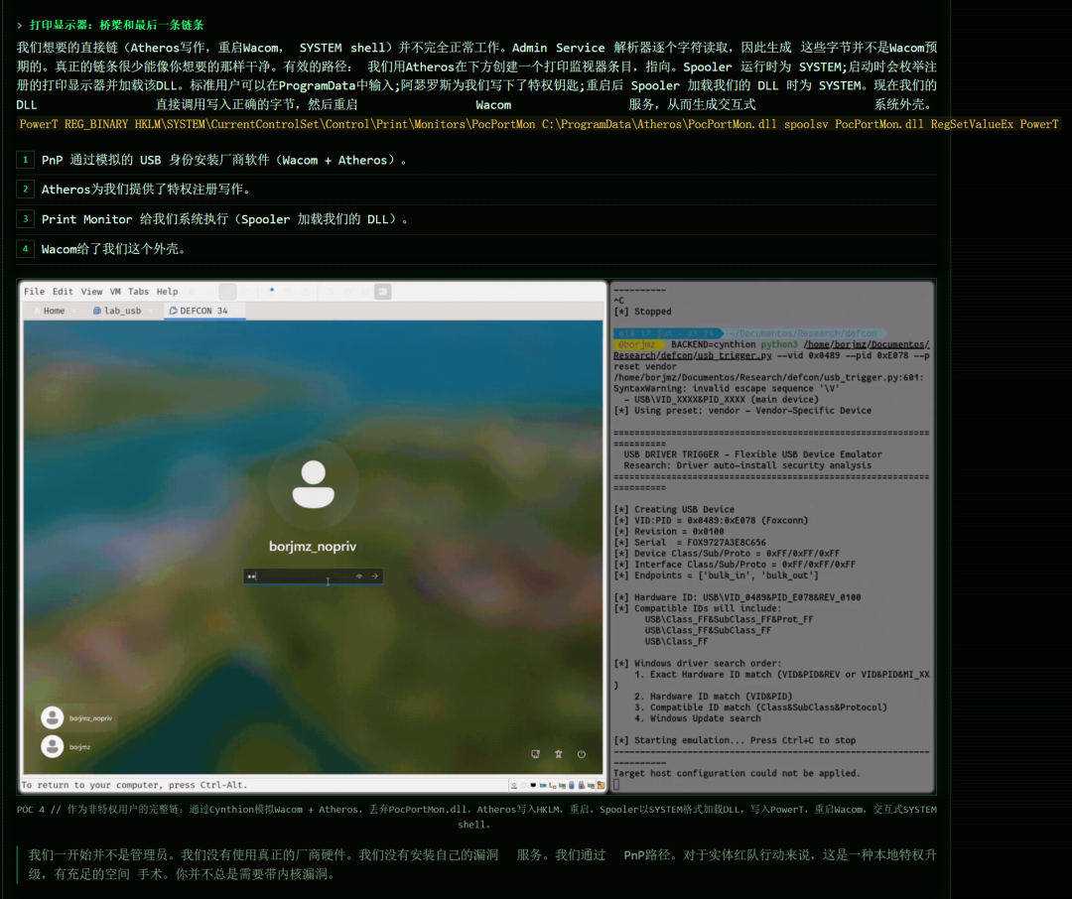Click the yellow registry path code line
Viewport: 1072px width, 899px height.
tap(539, 124)
